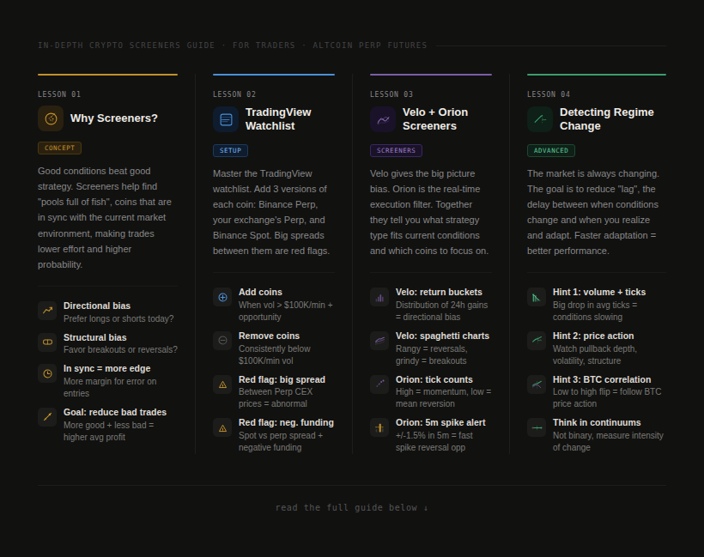The width and height of the screenshot is (704, 557).
Task: Click the Remove coins minus icon
Action: coord(222,341)
